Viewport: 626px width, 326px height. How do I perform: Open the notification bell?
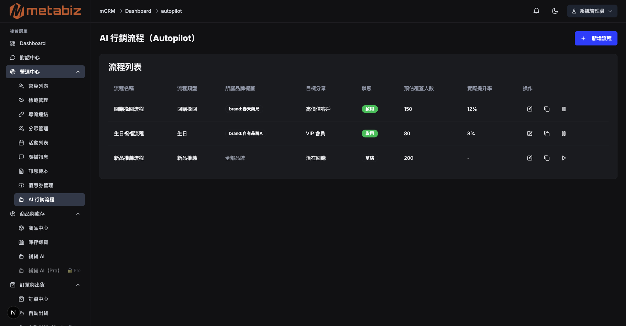click(536, 11)
